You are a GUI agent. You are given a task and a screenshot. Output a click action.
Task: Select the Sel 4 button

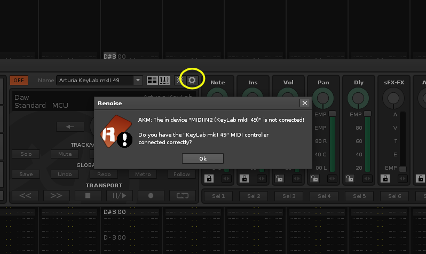click(324, 196)
